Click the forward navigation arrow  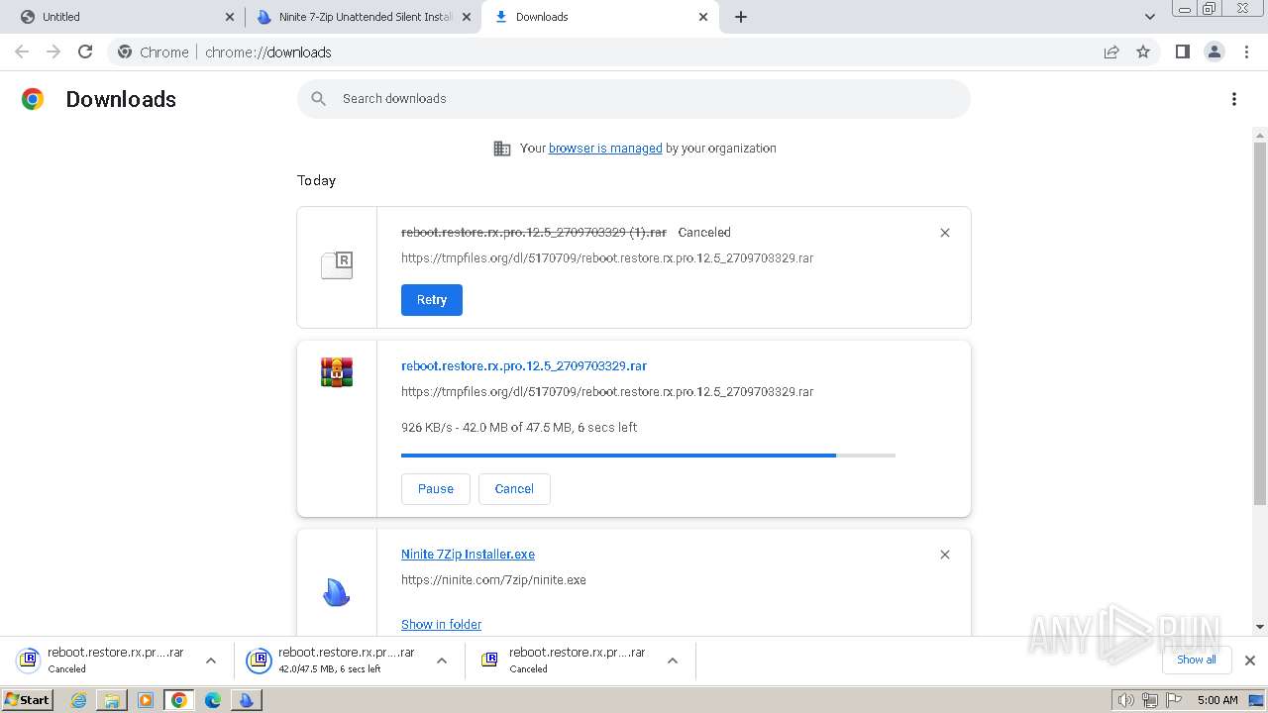(53, 51)
